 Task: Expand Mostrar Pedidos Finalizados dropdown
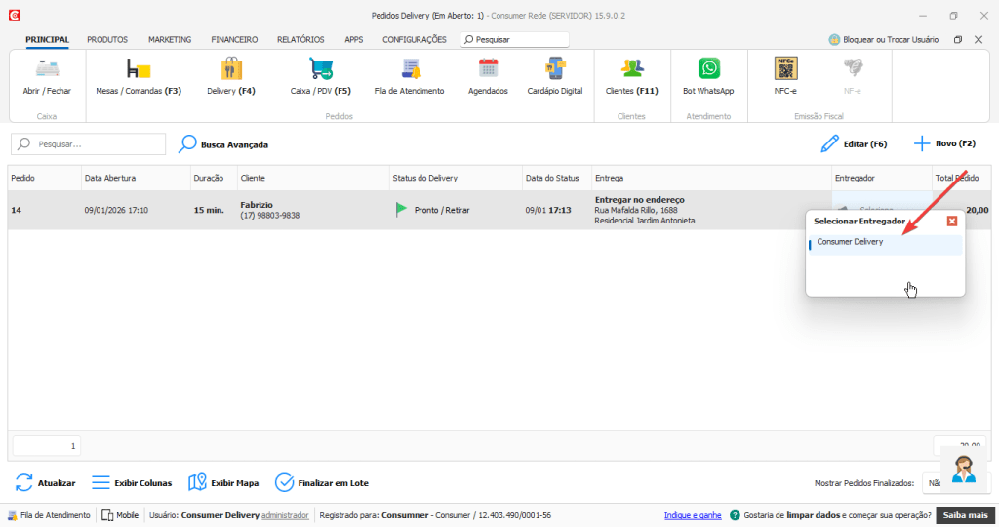pos(932,483)
